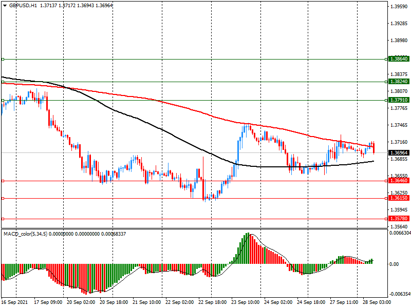Screen dimensions: 411x308
Task: Click the 1.36250 price scale value
Action: (x=399, y=193)
